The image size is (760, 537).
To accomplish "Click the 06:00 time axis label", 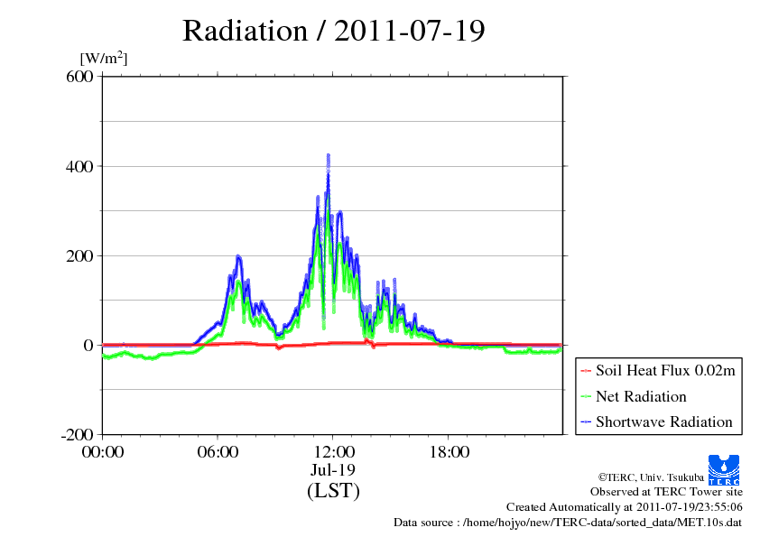I will click(x=218, y=452).
